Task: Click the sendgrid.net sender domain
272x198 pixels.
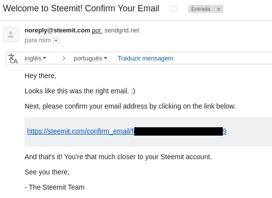Action: click(x=122, y=30)
